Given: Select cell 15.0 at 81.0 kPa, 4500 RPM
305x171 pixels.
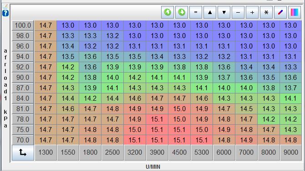Looking at the screenshot, I should click(x=179, y=109).
